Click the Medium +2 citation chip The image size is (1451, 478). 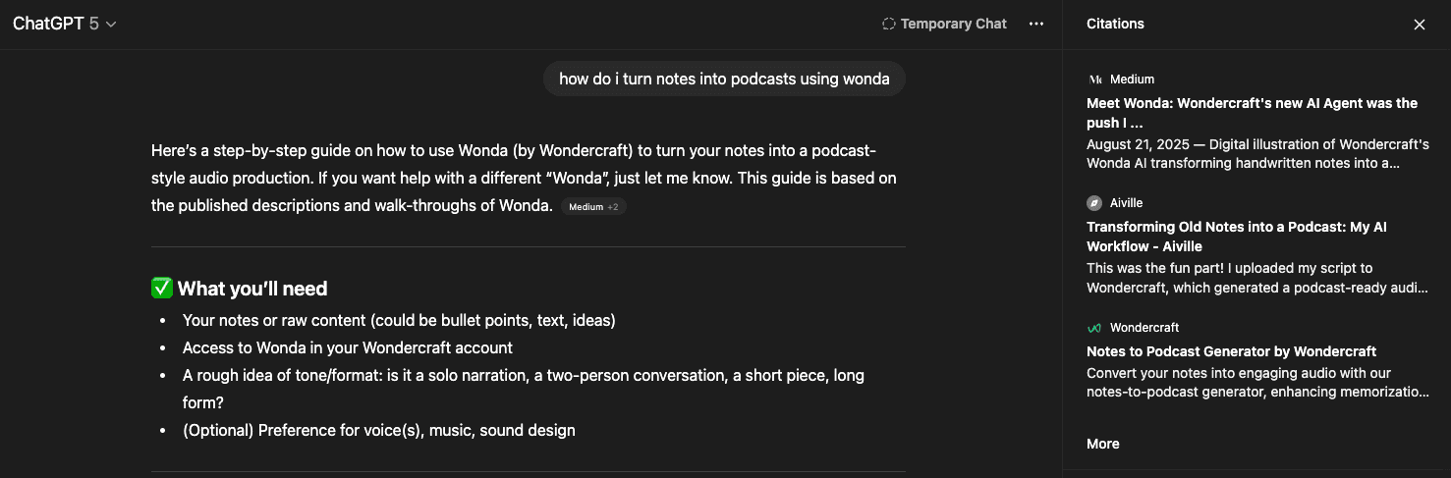tap(593, 207)
